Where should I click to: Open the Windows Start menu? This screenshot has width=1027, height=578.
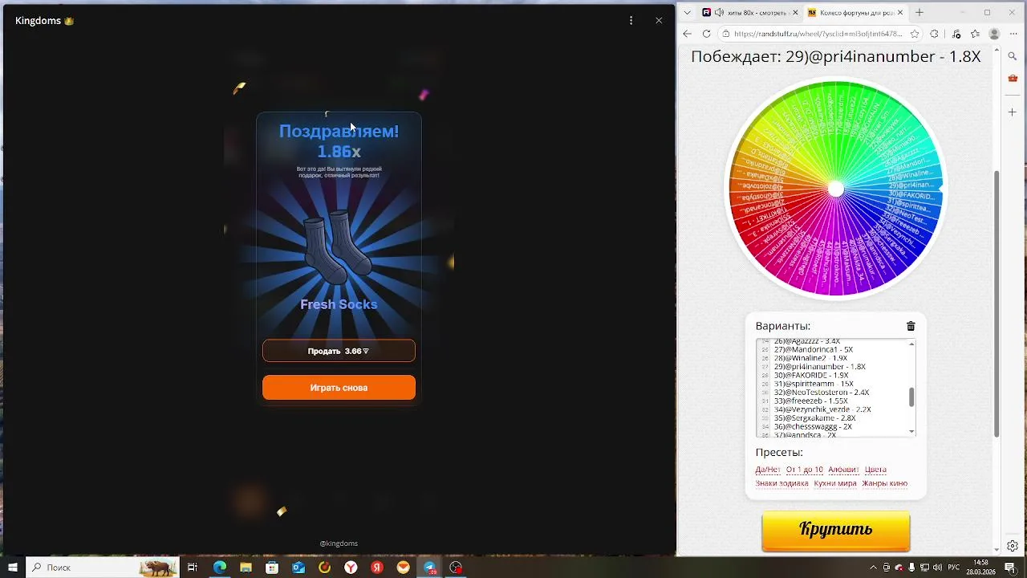click(x=13, y=568)
